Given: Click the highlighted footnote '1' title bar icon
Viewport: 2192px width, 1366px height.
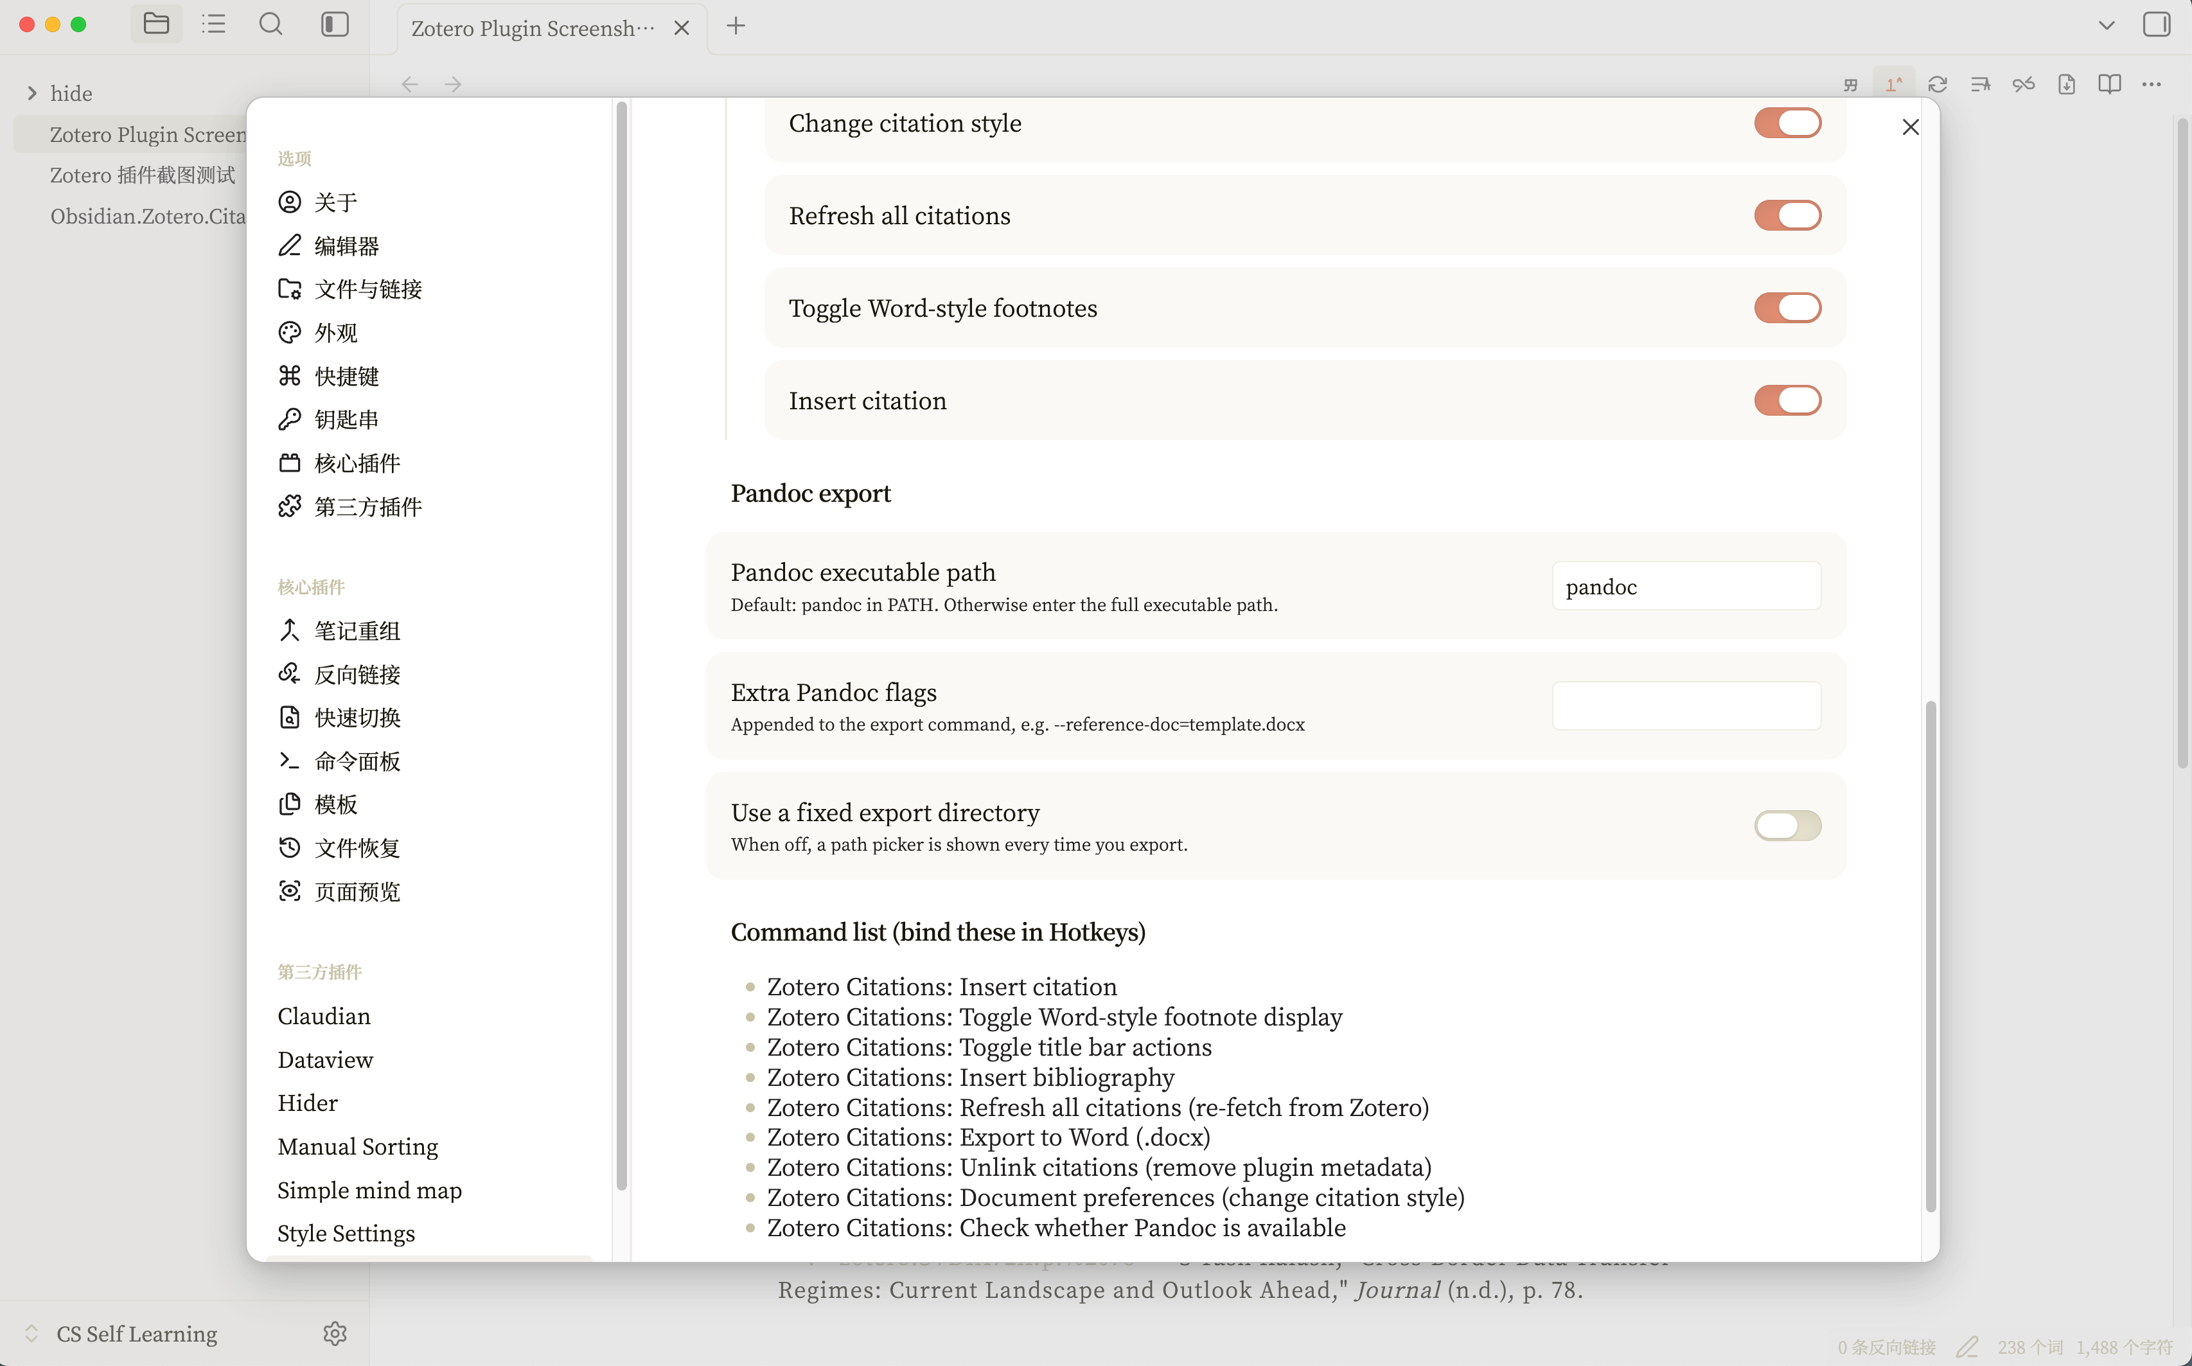Looking at the screenshot, I should [x=1894, y=84].
